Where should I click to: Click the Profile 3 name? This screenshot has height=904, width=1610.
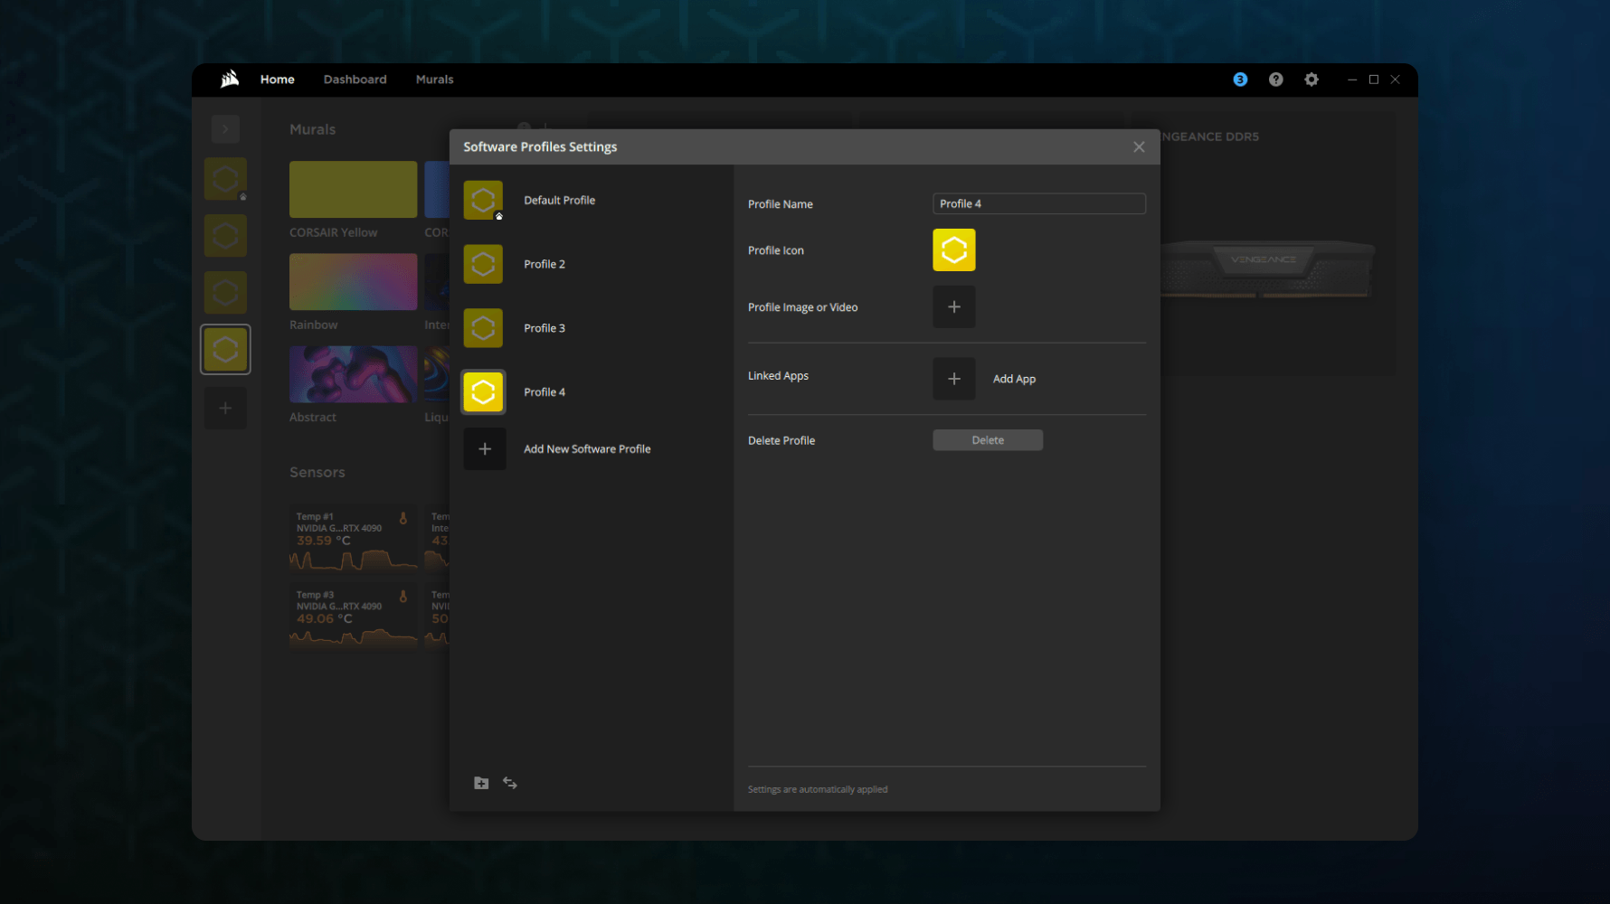click(x=545, y=328)
